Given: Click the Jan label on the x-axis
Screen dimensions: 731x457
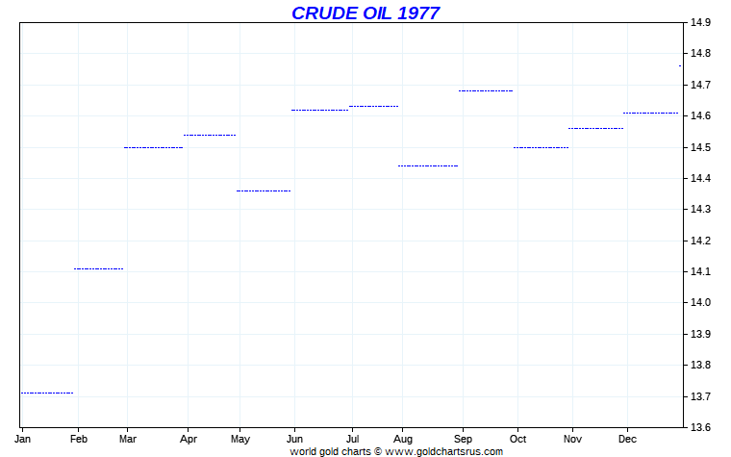Looking at the screenshot, I should coord(22,440).
